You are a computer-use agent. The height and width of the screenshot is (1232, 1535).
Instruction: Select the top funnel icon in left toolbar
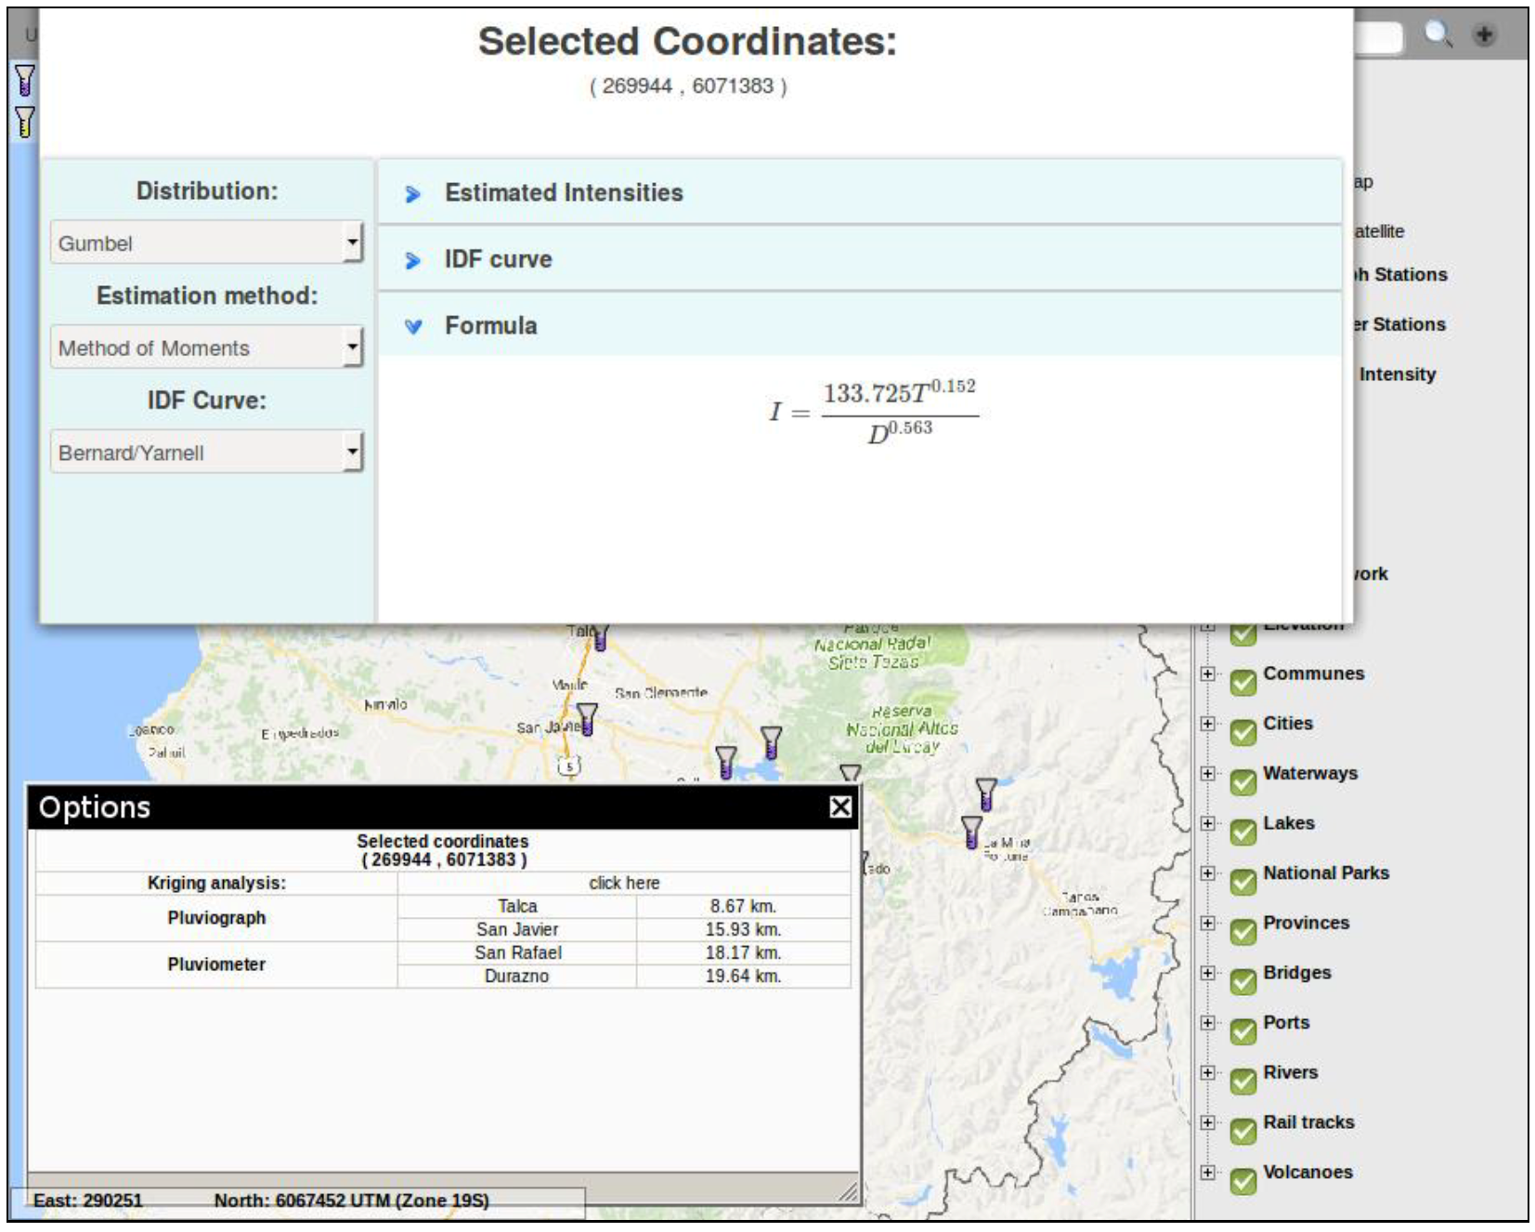(x=25, y=81)
